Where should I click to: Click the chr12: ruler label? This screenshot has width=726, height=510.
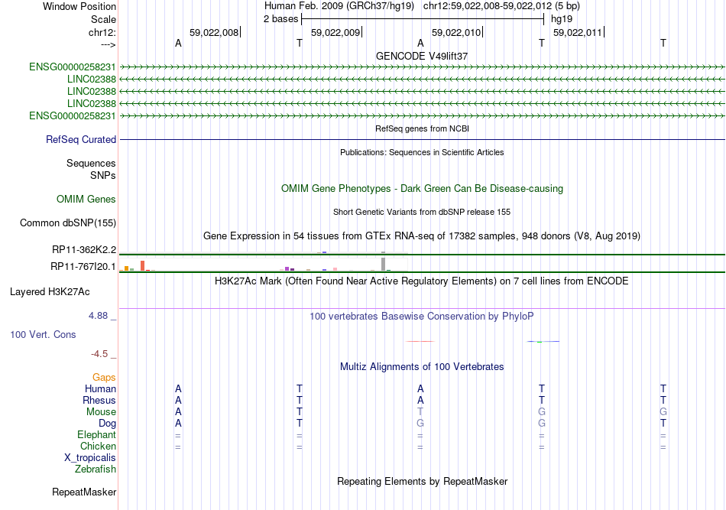(102, 32)
